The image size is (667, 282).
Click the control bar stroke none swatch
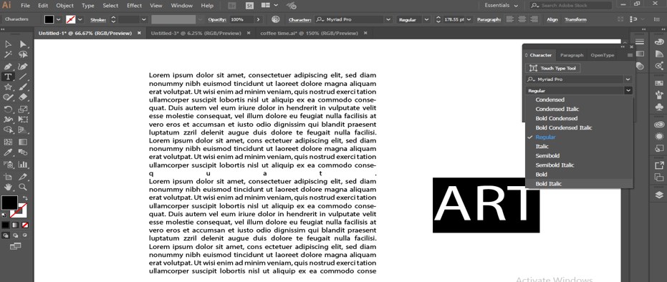coord(71,19)
